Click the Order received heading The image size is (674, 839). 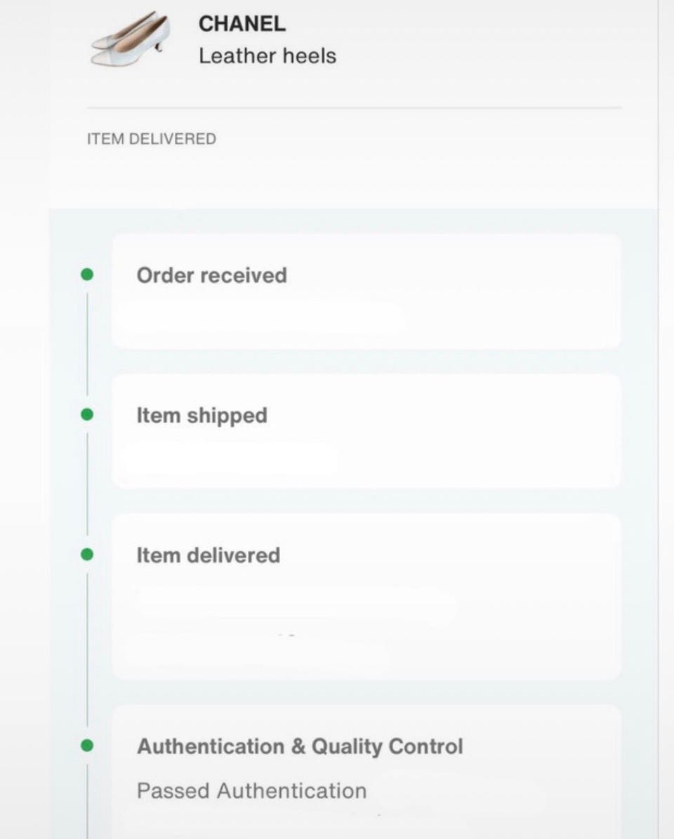[212, 275]
